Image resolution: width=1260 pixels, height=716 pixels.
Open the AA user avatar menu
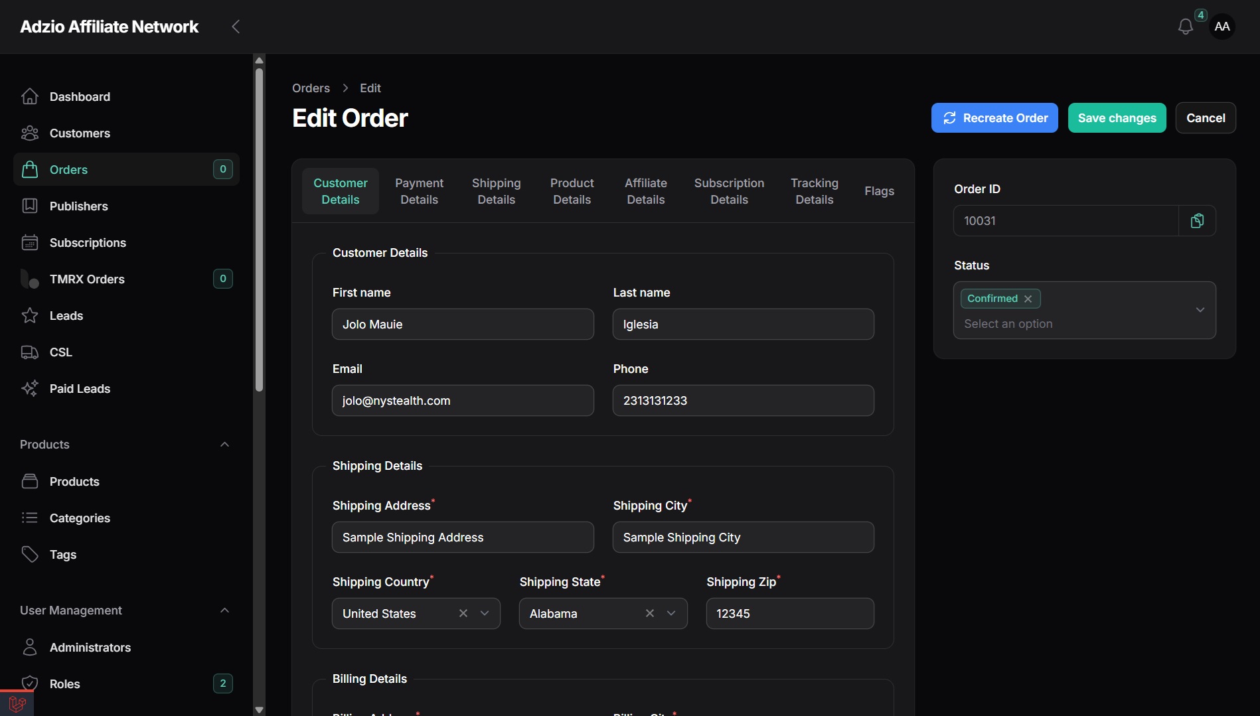click(x=1221, y=27)
